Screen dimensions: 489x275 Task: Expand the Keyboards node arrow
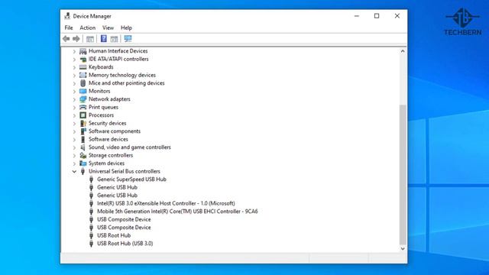point(74,67)
